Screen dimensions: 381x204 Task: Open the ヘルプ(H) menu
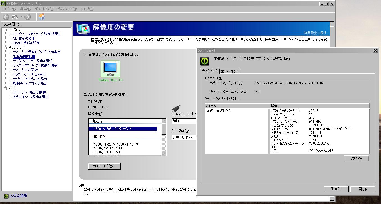87,9
